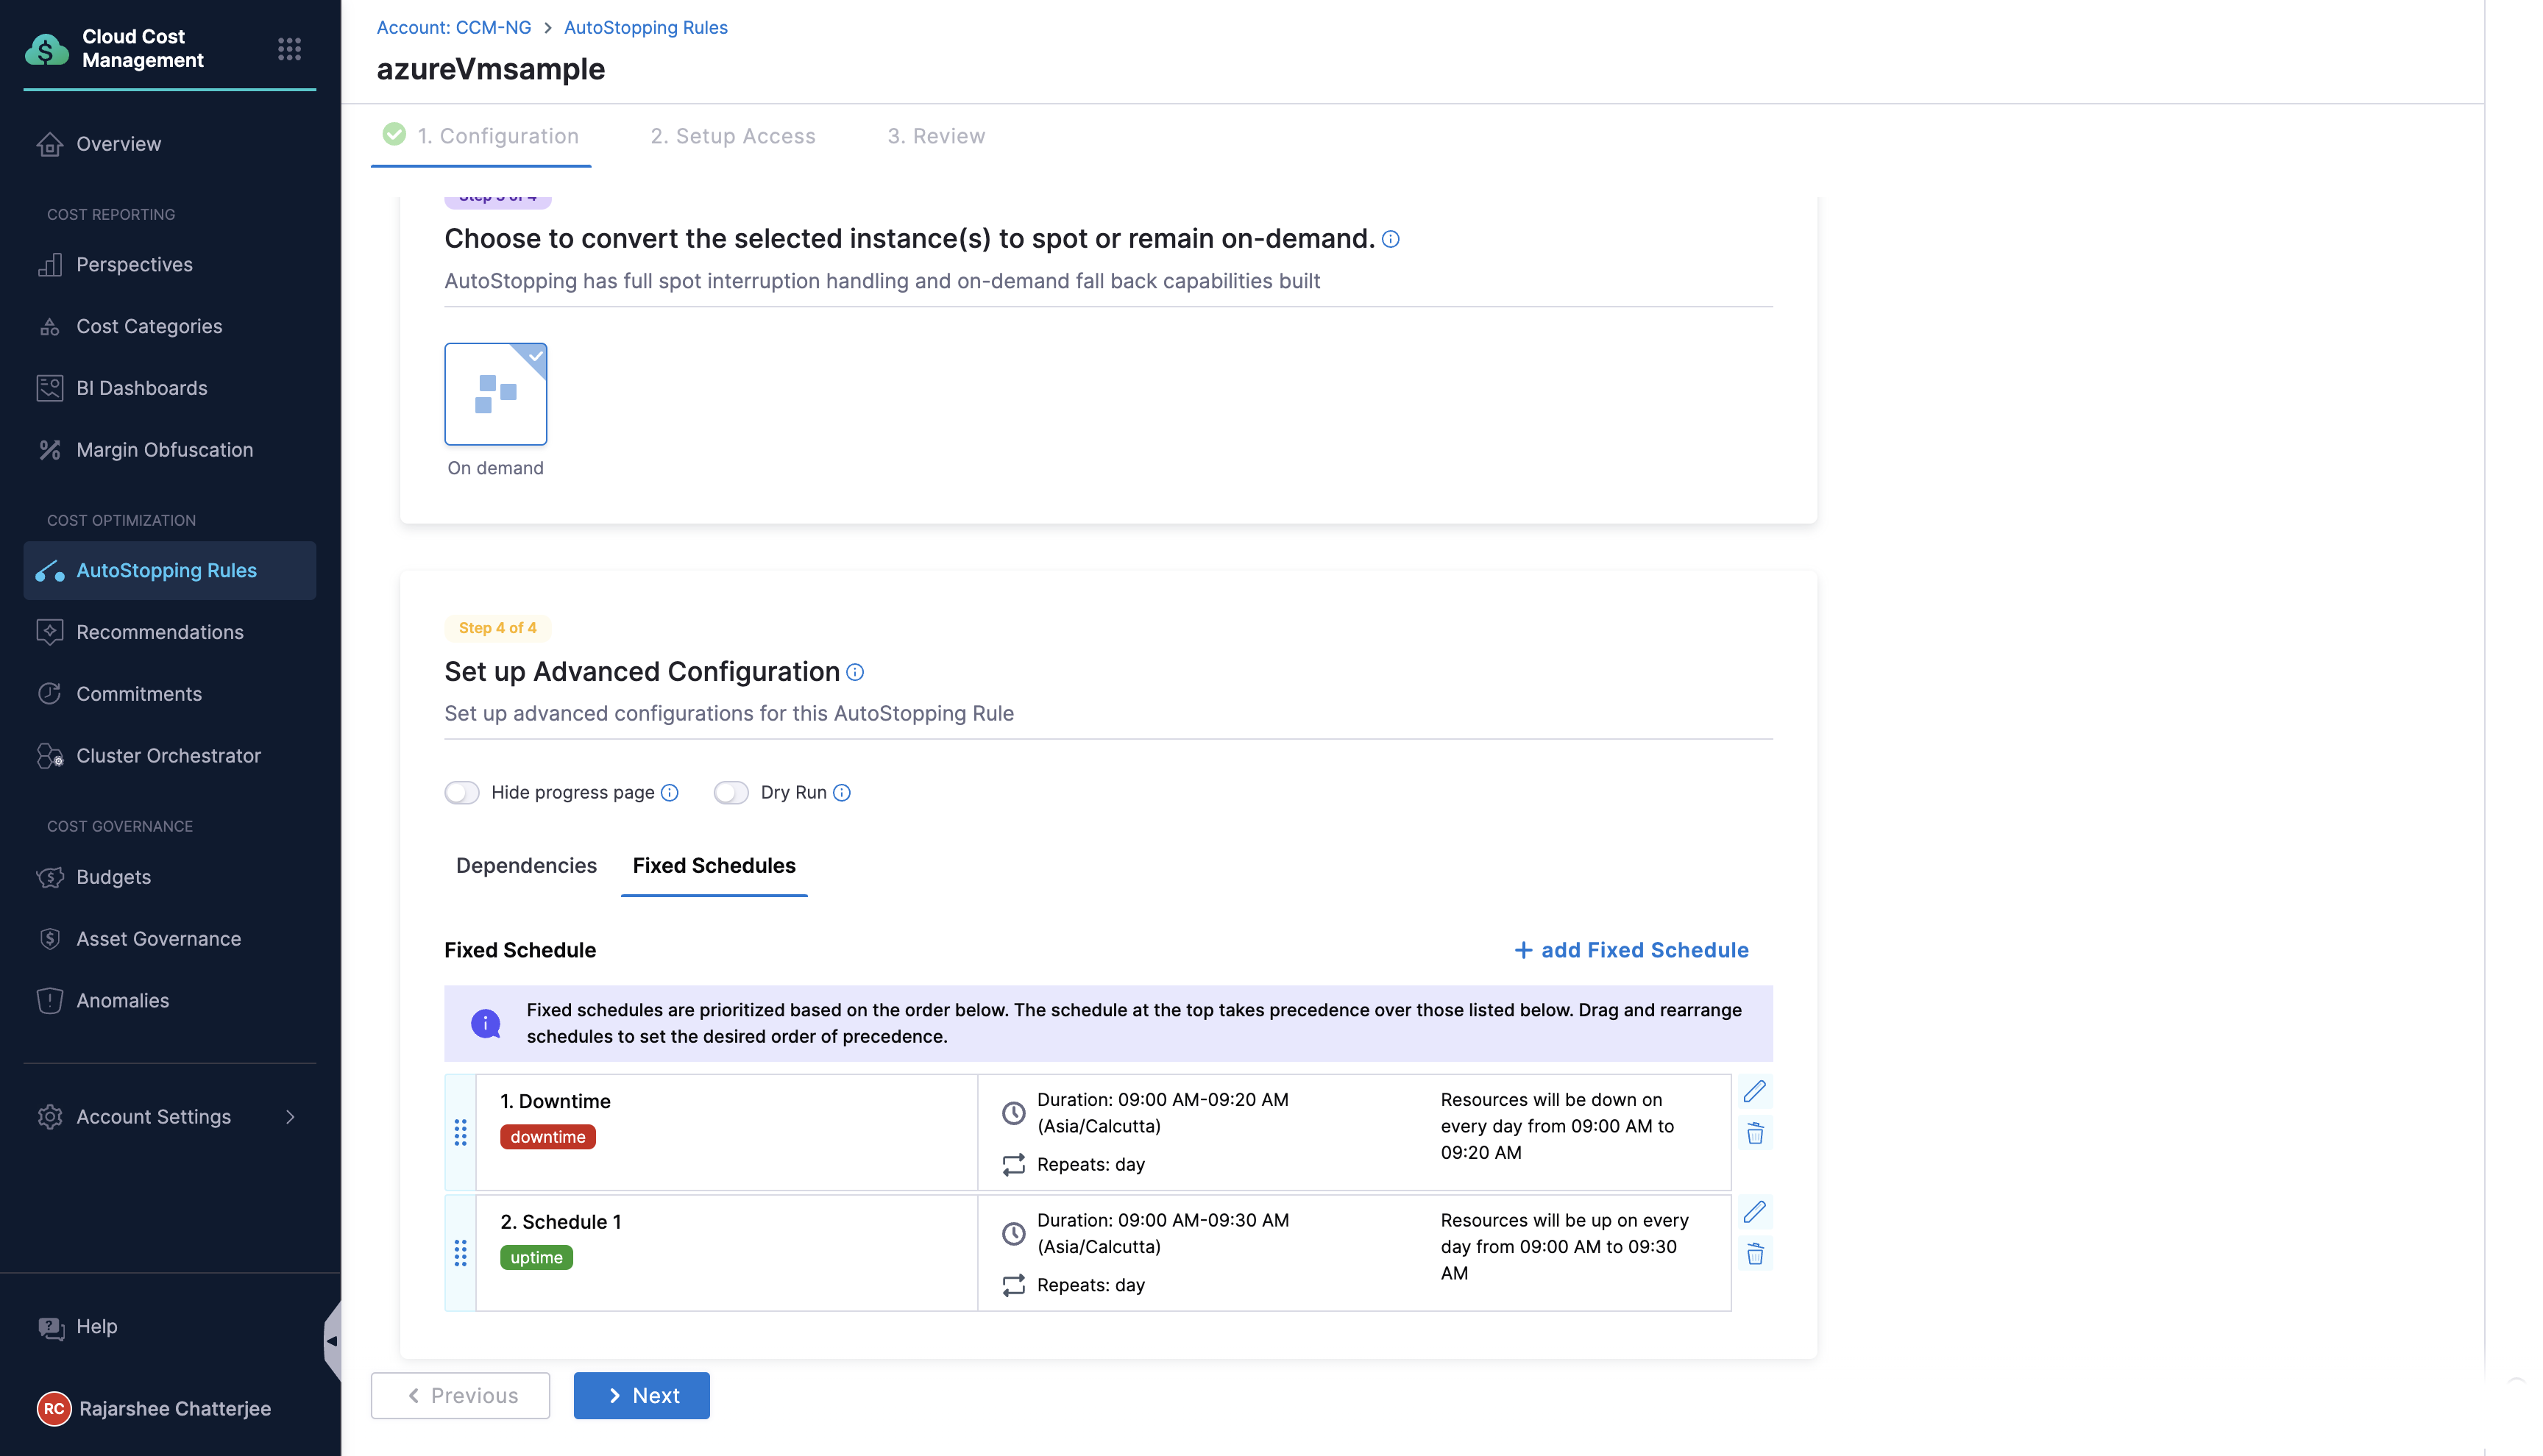This screenshot has height=1456, width=2543.
Task: Click info icon beside Set up Advanced Configuration
Action: point(854,672)
